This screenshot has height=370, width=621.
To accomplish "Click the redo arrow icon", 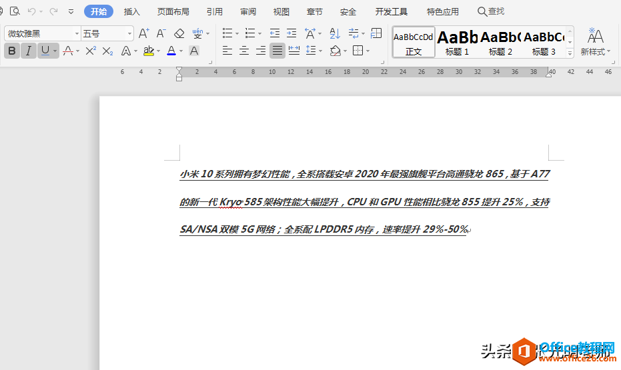I will click(x=53, y=11).
